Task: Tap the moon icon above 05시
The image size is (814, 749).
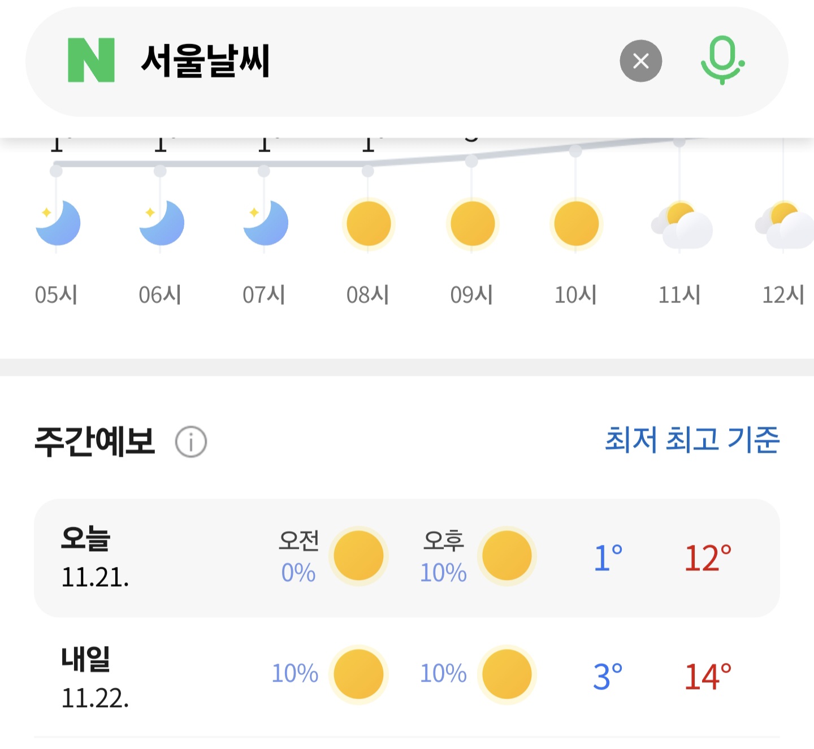Action: coord(57,223)
